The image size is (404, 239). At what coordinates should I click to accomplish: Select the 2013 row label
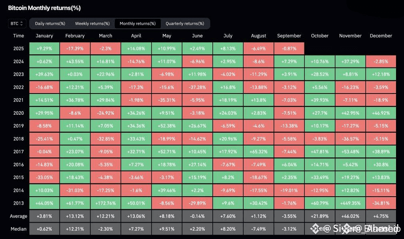18,203
